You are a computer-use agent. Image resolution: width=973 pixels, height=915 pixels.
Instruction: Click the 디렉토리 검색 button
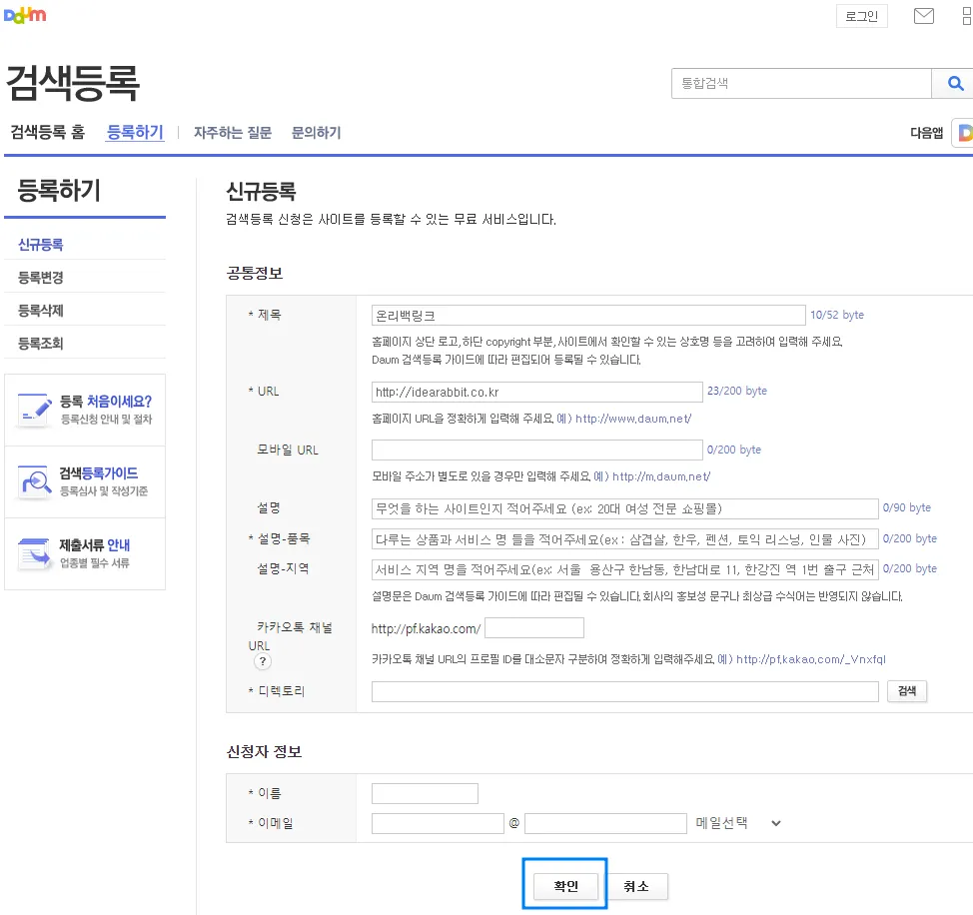907,691
